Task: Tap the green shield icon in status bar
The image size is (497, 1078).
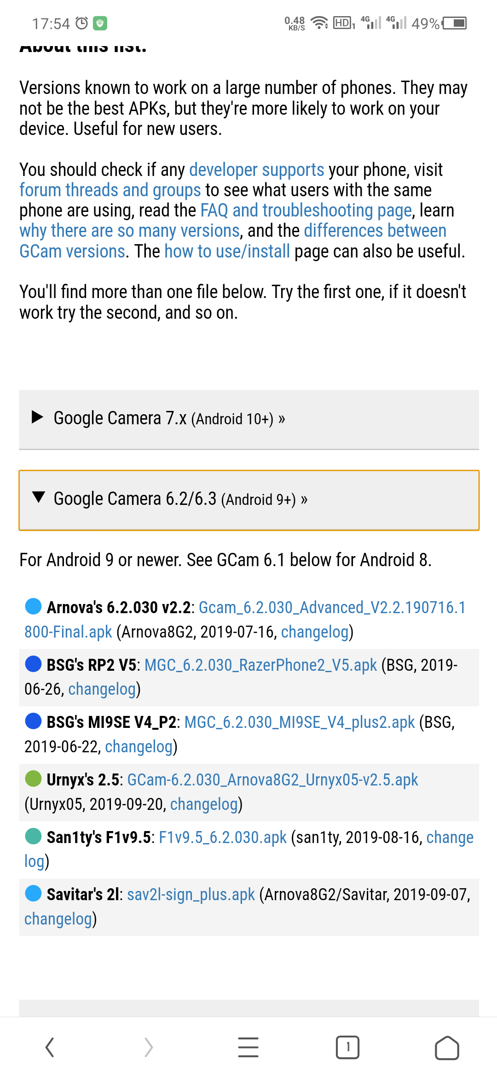Action: tap(100, 23)
